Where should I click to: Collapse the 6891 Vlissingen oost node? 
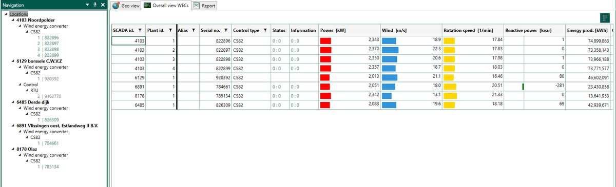[x=12, y=126]
